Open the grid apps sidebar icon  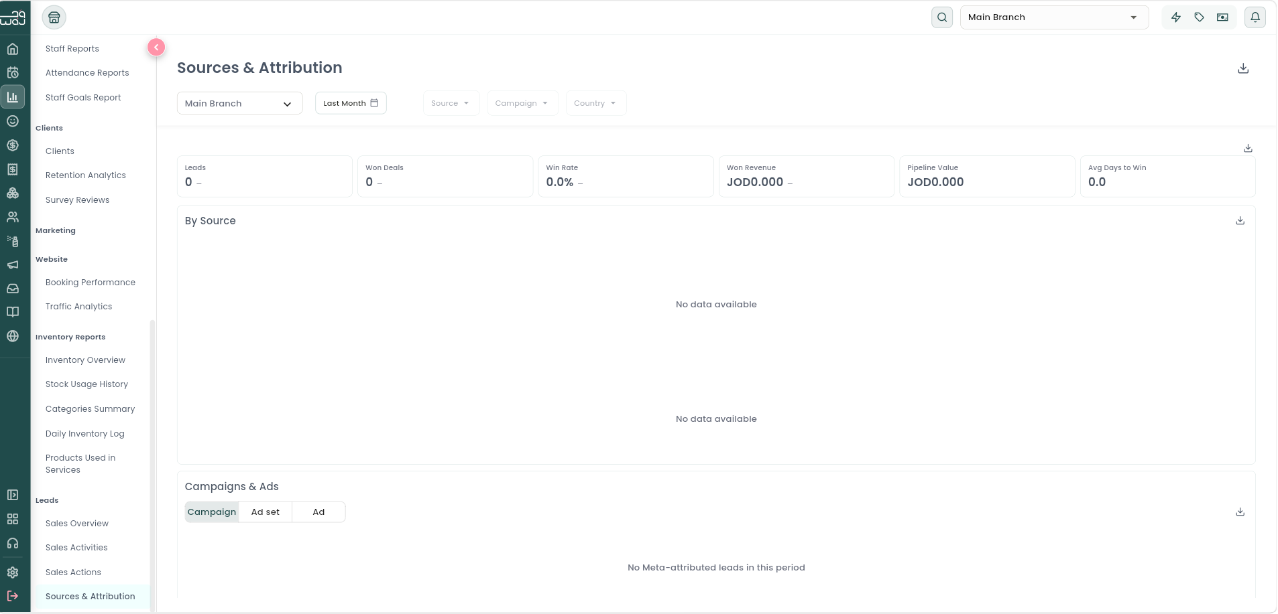13,519
